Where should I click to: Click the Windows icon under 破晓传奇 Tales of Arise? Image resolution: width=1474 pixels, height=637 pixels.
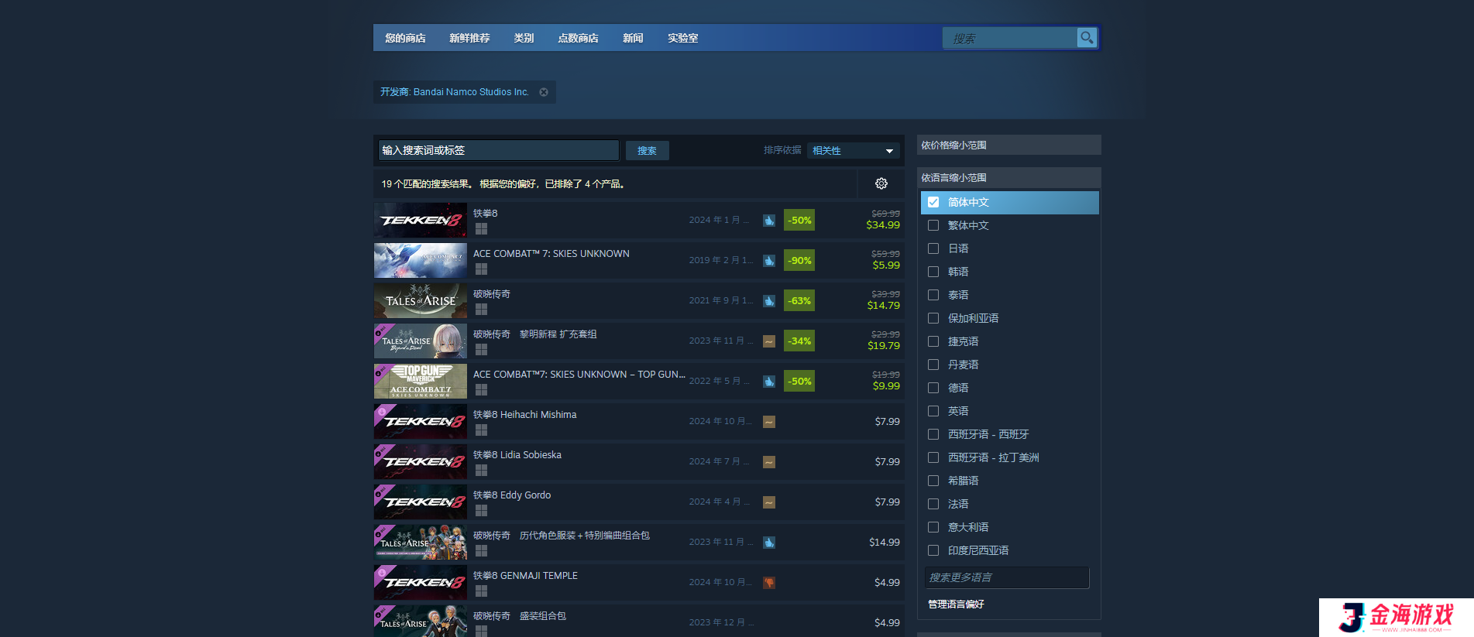pyautogui.click(x=481, y=310)
